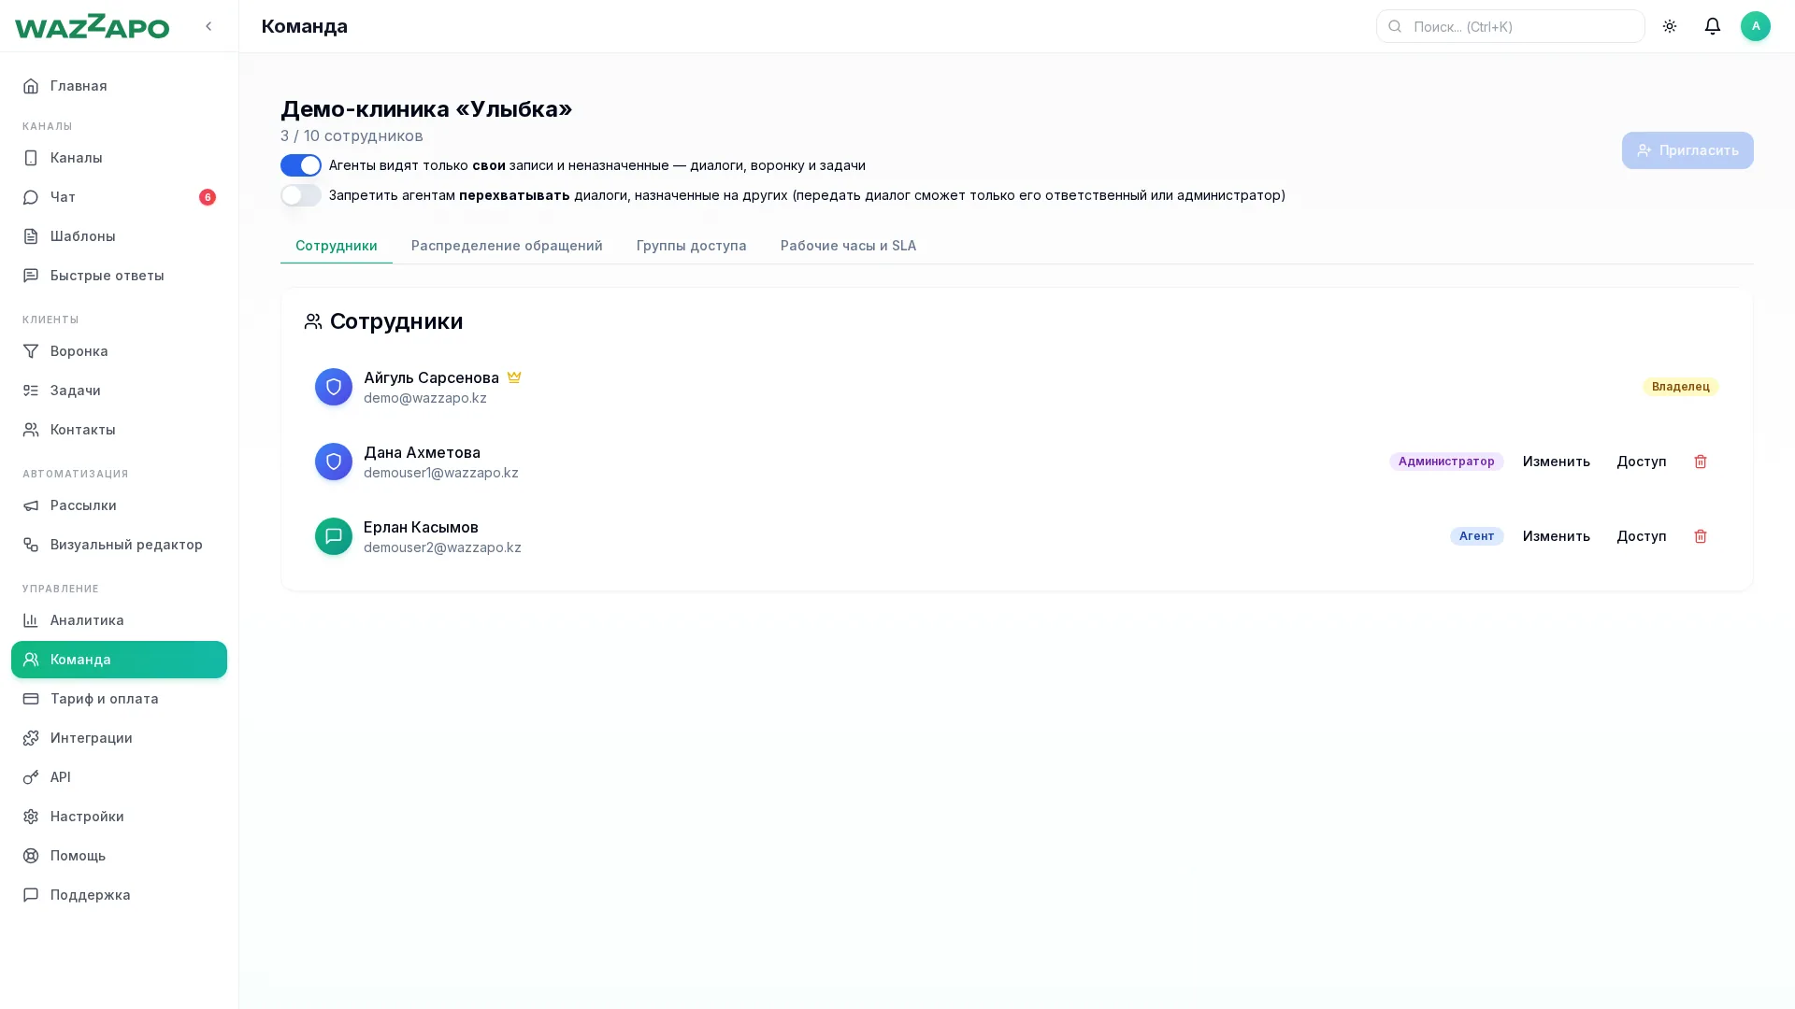Open the notifications bell

(1713, 26)
